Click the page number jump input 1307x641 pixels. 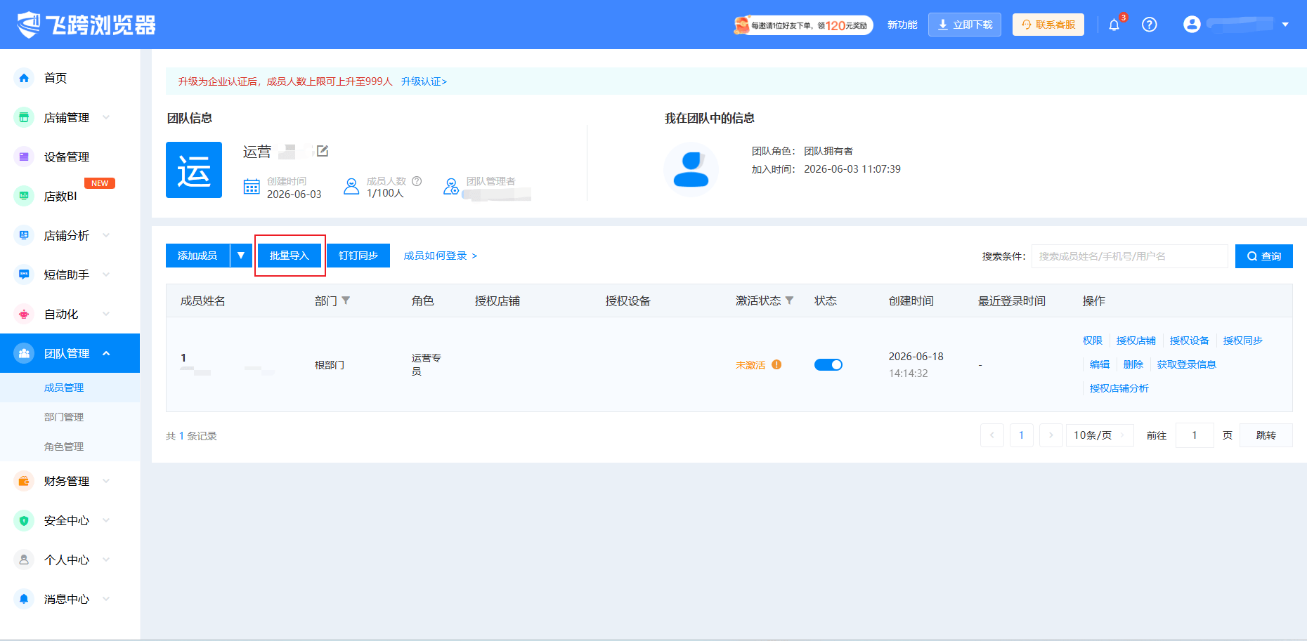tap(1195, 435)
